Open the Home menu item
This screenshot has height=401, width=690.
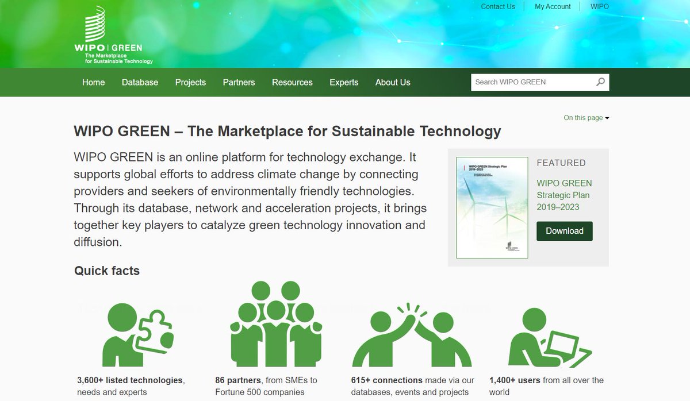94,82
